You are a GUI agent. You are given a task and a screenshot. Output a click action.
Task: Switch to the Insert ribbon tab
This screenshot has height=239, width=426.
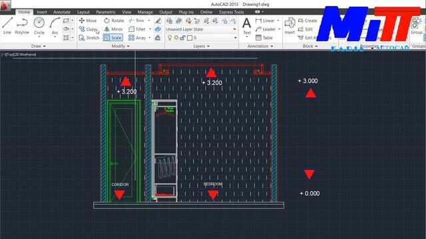(x=41, y=12)
